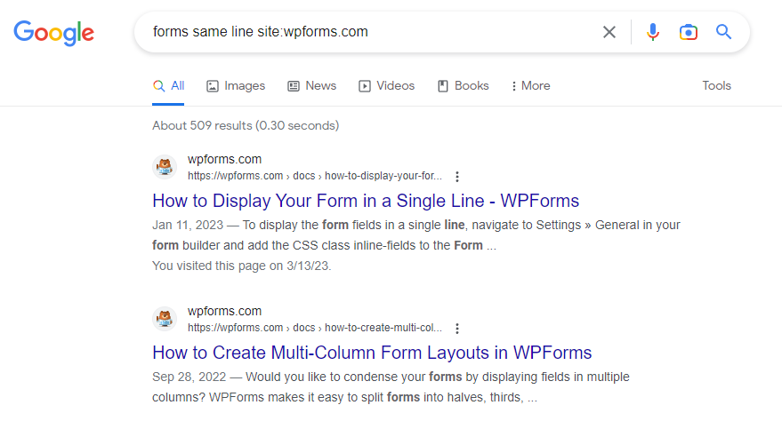
Task: Switch to Books tab
Action: tap(464, 85)
